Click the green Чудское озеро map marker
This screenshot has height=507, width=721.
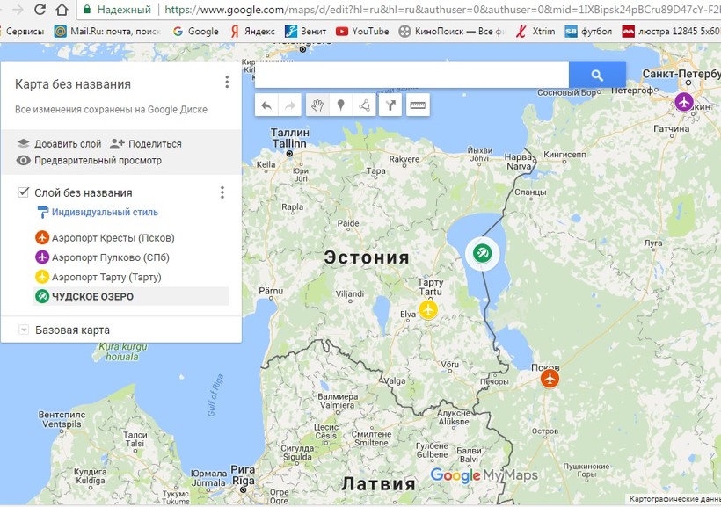(x=482, y=254)
